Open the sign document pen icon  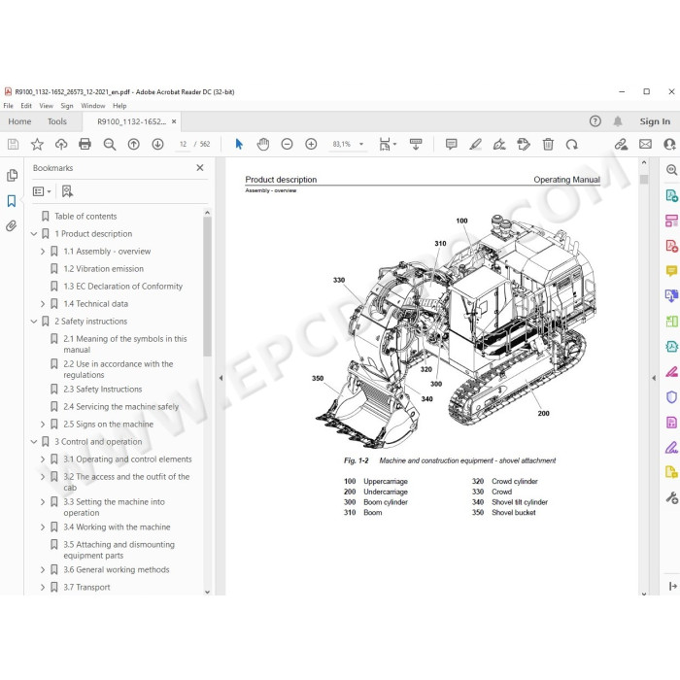(499, 144)
